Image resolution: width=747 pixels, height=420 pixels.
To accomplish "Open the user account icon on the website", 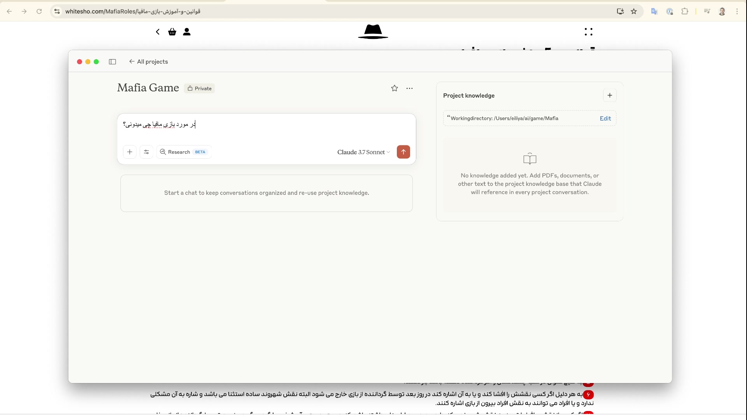I will pos(187,32).
